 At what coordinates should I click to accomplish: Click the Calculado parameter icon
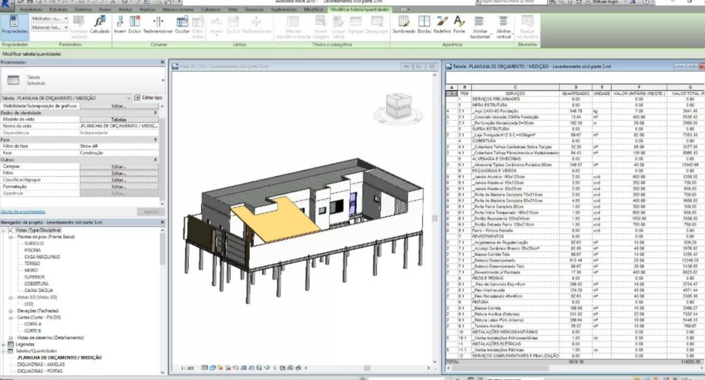(x=100, y=25)
